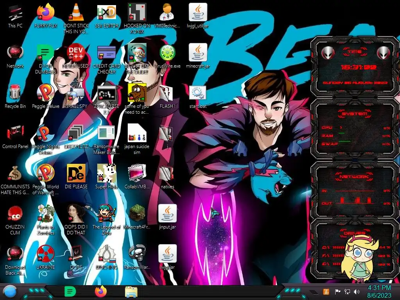Select the SYSTEM gadget CPU meter
400x300 pixels.
pyautogui.click(x=355, y=128)
